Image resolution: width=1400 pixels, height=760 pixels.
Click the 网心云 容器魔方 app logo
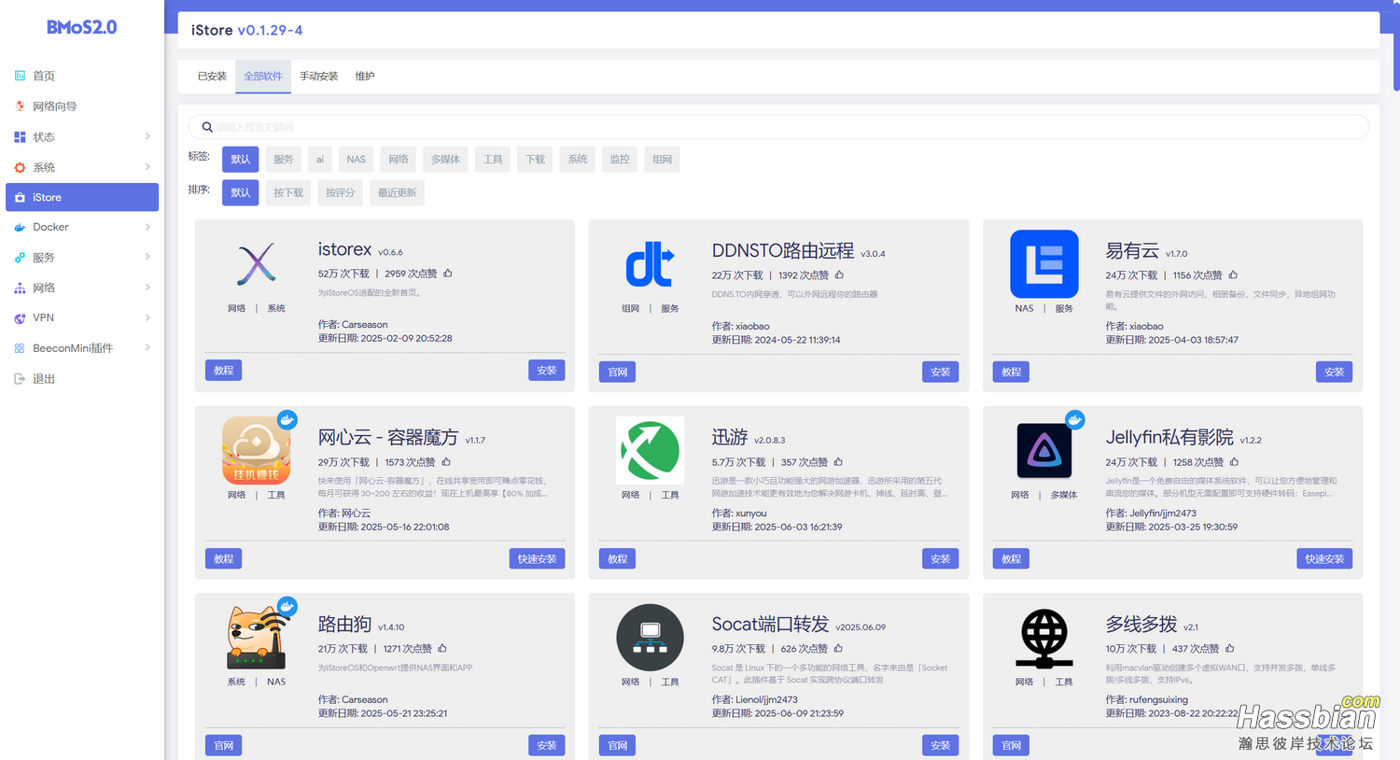tap(257, 451)
